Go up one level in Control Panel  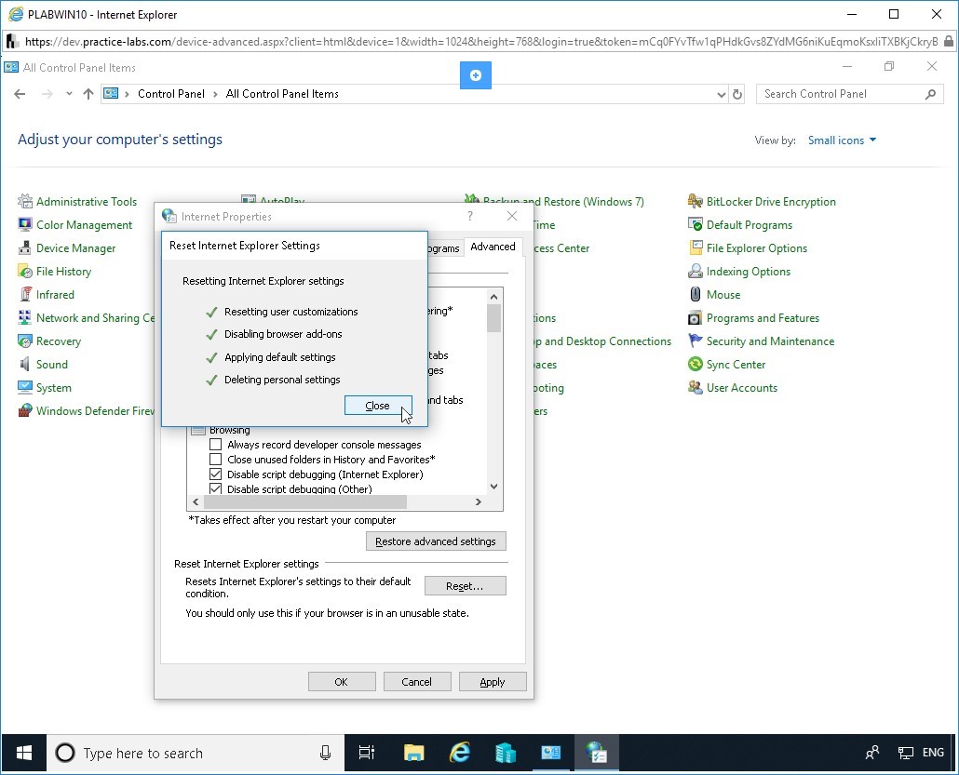tap(88, 94)
